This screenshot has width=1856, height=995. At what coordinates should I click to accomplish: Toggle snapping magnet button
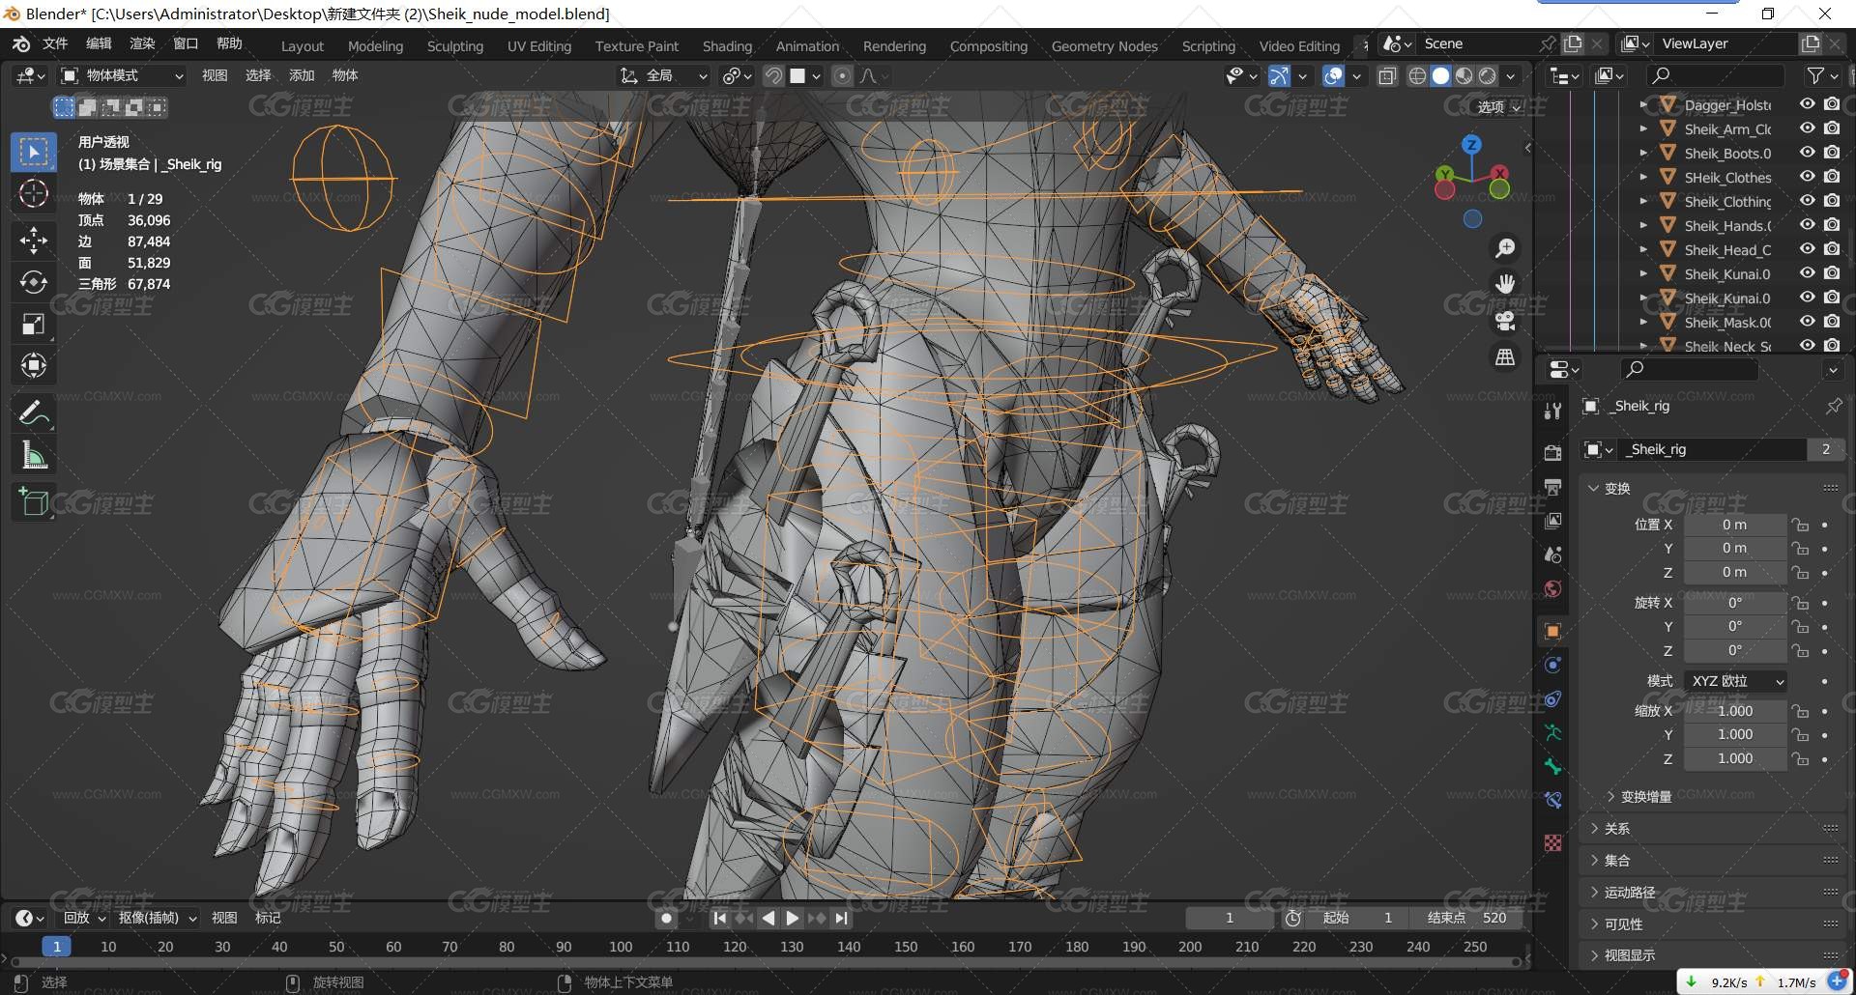click(x=773, y=76)
